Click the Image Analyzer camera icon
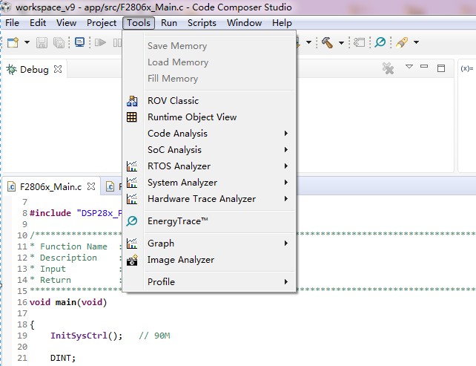This screenshot has width=476, height=366. (133, 260)
